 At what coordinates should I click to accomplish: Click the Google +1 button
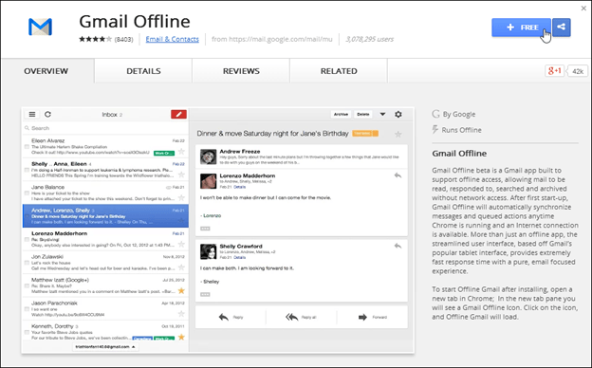554,71
